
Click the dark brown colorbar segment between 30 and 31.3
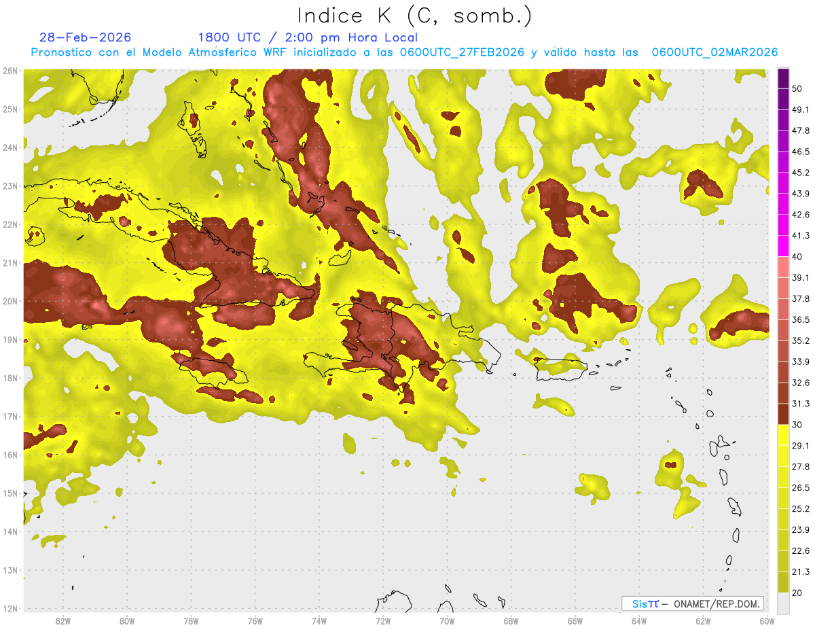point(784,415)
